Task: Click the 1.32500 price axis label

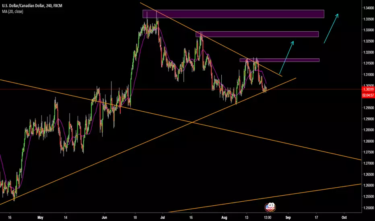Action: (x=368, y=41)
